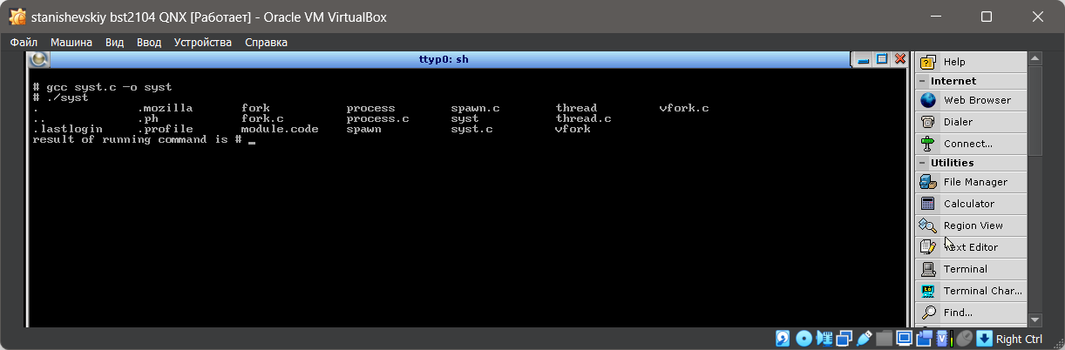Image resolution: width=1065 pixels, height=350 pixels.
Task: Launch the Find... search utility
Action: pos(971,313)
